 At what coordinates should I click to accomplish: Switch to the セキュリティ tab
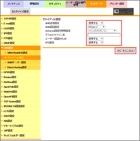point(55,4)
